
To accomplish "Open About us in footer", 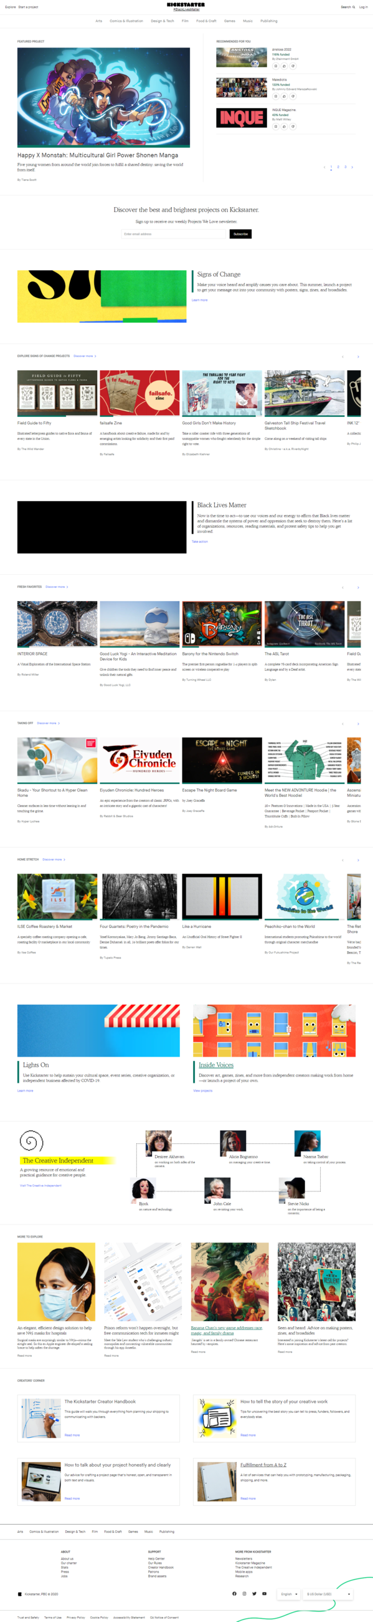I will [67, 1559].
